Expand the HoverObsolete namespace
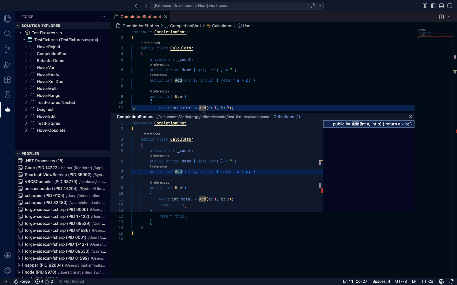The width and height of the screenshot is (457, 285). click(26, 130)
